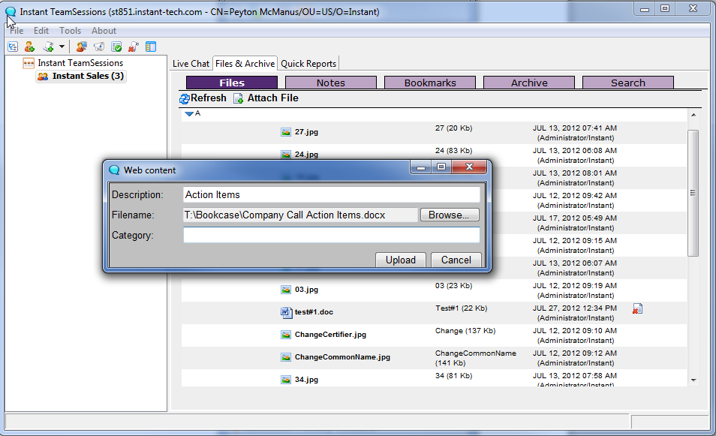Click the image icon beside 03.jpg

[x=286, y=290]
